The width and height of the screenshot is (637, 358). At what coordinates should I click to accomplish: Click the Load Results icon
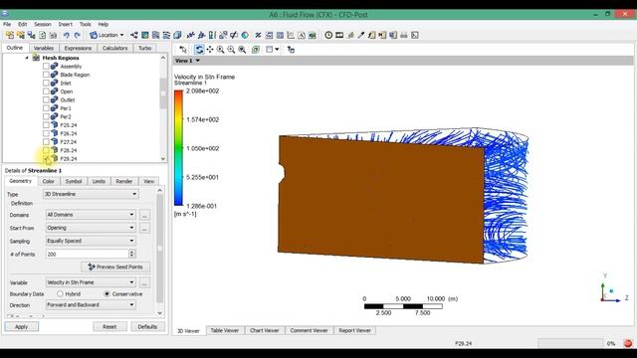click(x=10, y=36)
